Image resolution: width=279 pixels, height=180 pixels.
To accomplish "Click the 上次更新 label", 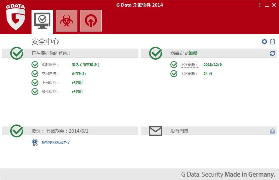I will 189,65.
